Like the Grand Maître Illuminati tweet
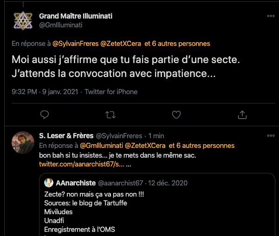Screen dimensions: 279x236 (176, 114)
